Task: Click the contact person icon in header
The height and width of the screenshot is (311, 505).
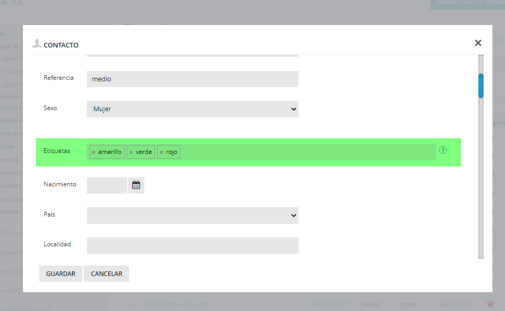Action: 37,43
